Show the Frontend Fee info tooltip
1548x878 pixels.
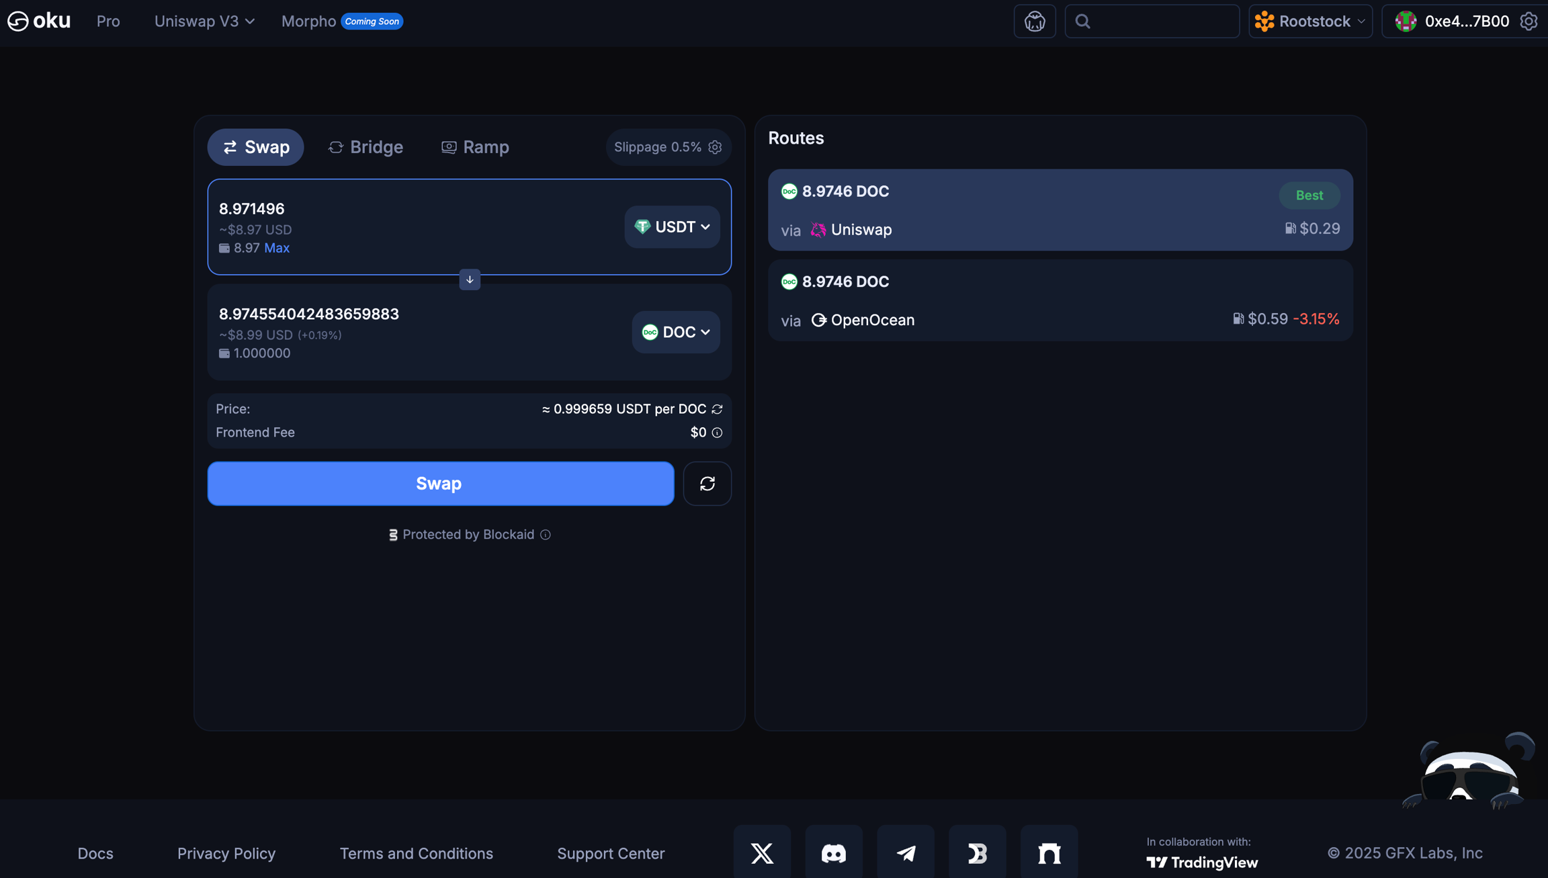[717, 433]
